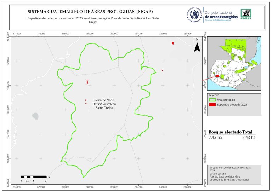Click the kilometer scale bar
The width and height of the screenshot is (272, 192).
[x=33, y=176]
